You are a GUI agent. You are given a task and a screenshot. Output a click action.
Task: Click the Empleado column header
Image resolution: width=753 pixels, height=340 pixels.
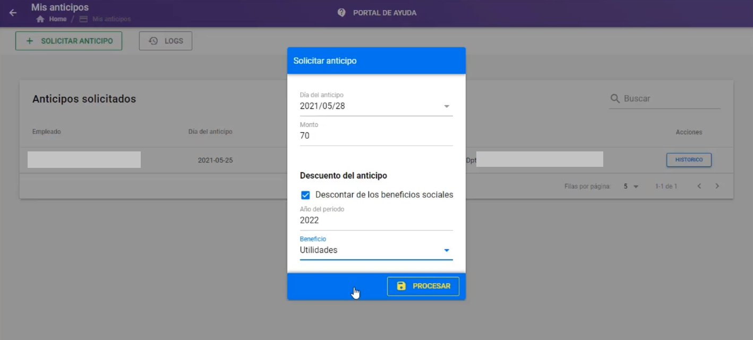pyautogui.click(x=47, y=132)
